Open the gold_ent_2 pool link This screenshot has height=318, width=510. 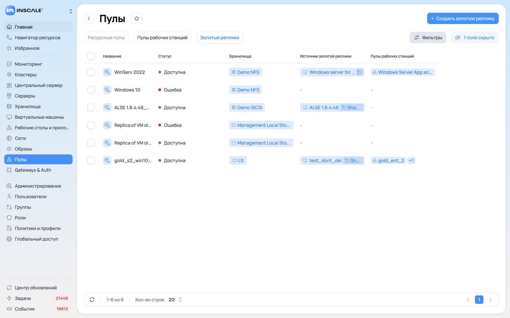click(388, 160)
